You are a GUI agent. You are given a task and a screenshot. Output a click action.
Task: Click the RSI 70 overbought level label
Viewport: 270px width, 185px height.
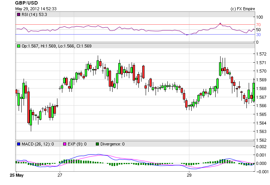[258, 25]
